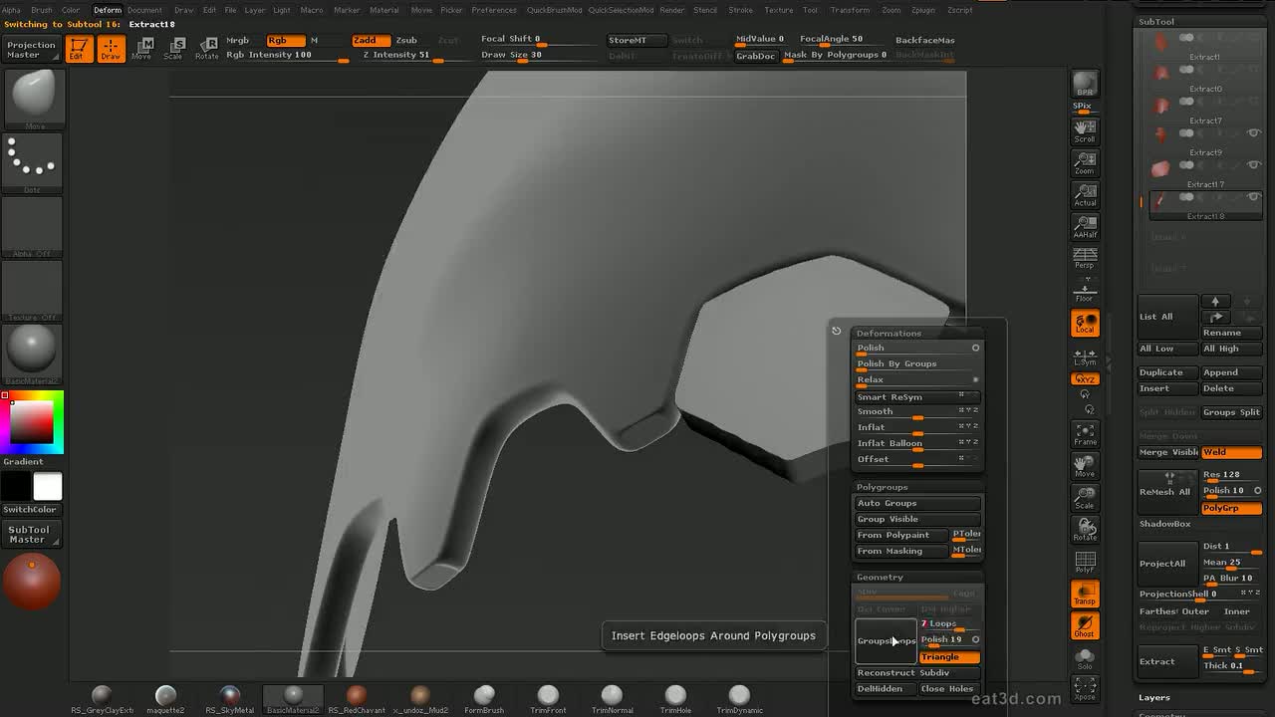The height and width of the screenshot is (717, 1275).
Task: Toggle Solo mode icon
Action: click(x=1085, y=657)
